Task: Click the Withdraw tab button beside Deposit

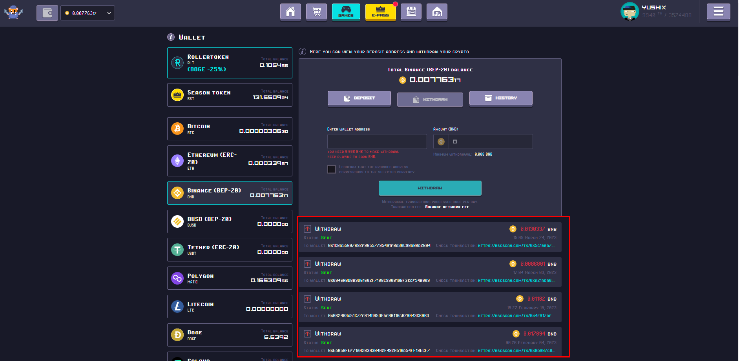Action: point(430,100)
